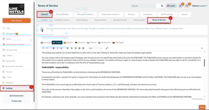Click the sidebar vertical scrollbar
Screen dimensions: 209x110
(x=34, y=52)
